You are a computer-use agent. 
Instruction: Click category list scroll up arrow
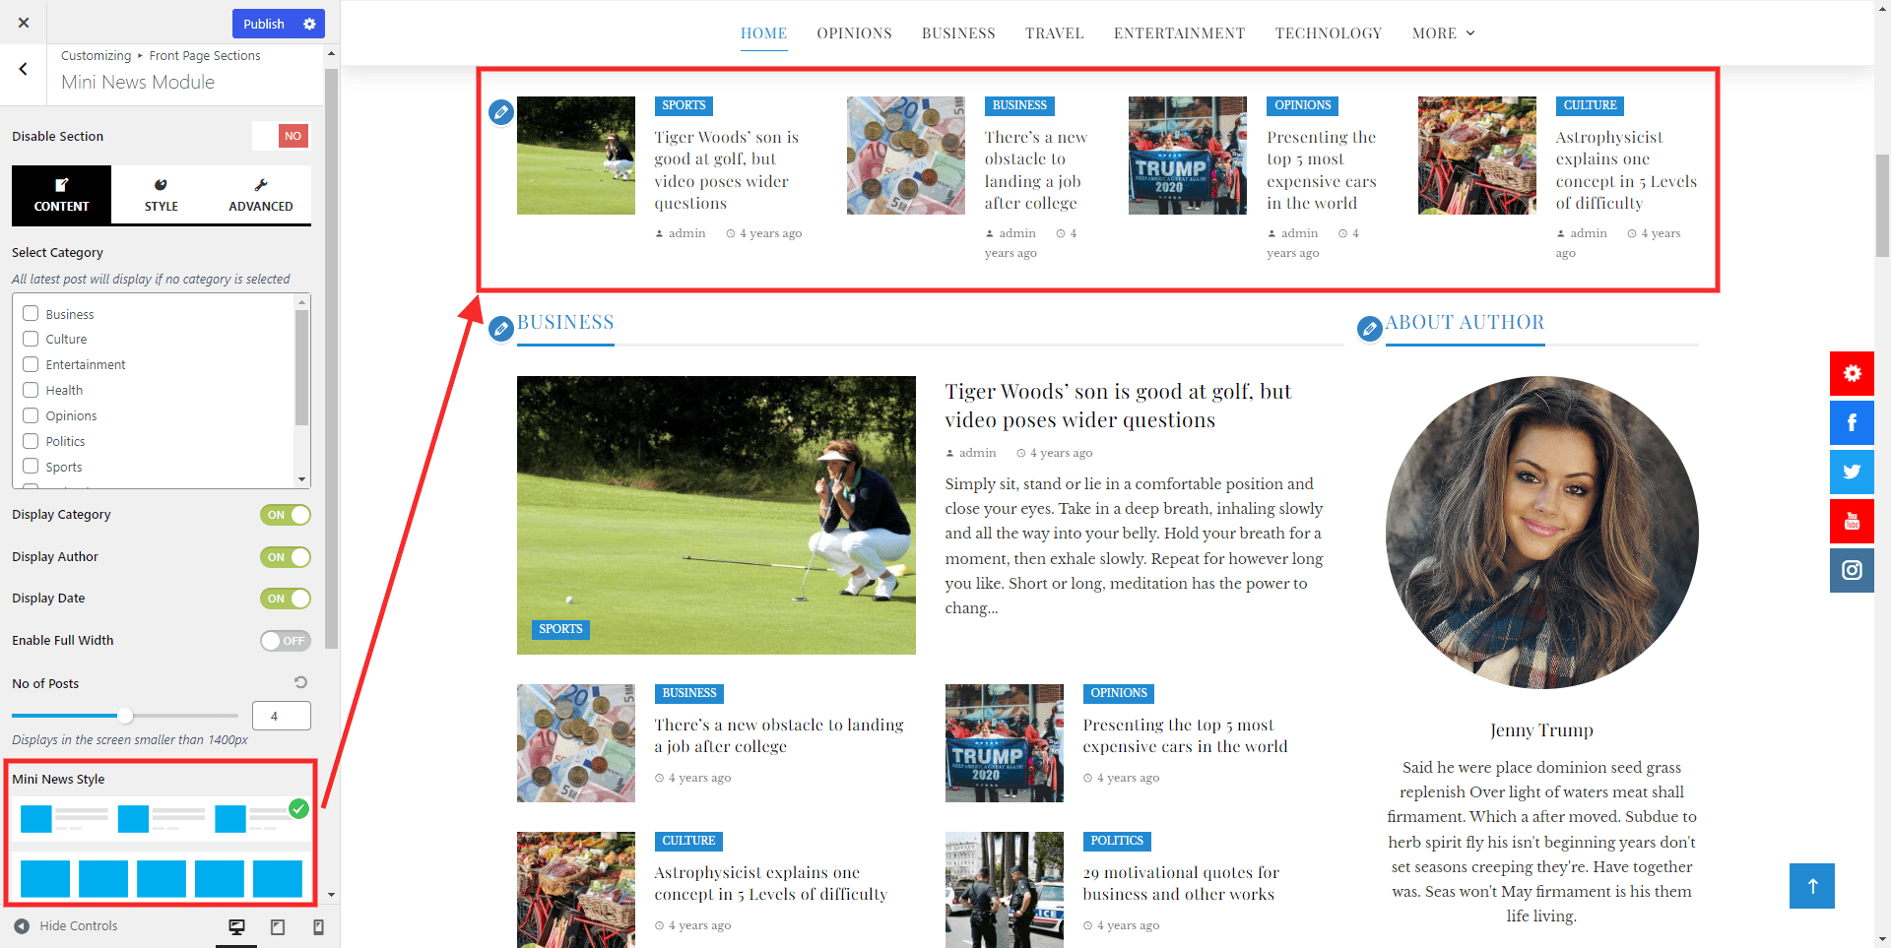301,302
